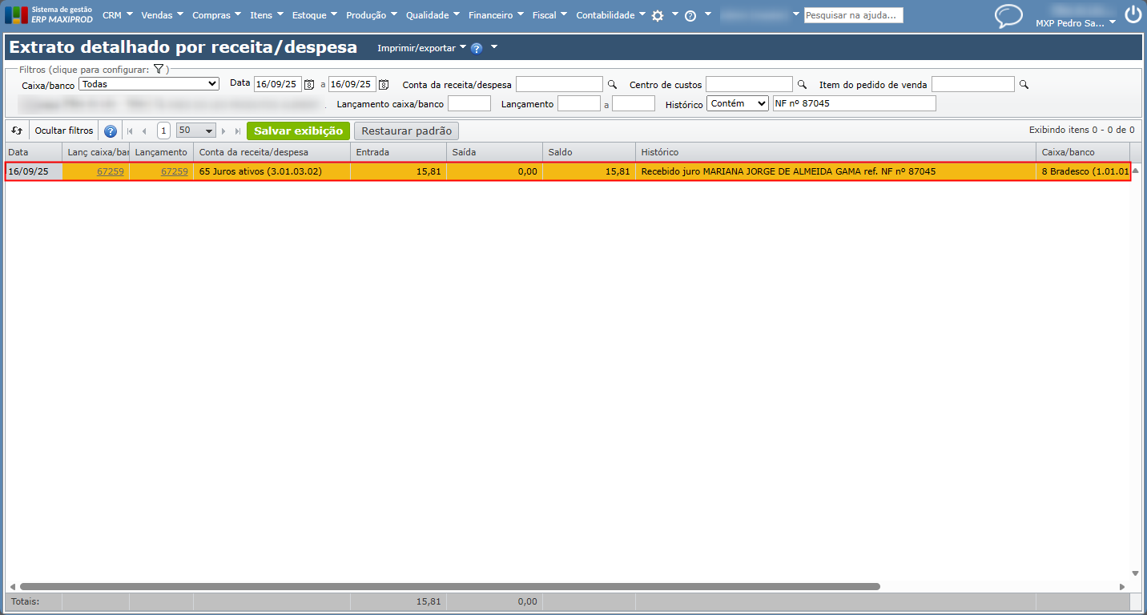Open the Financeiro menu

pyautogui.click(x=496, y=15)
